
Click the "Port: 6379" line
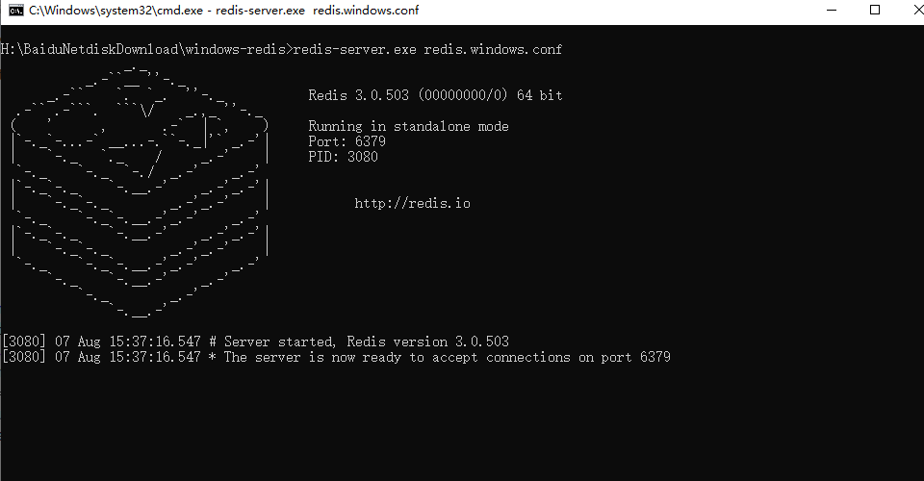[x=347, y=141]
